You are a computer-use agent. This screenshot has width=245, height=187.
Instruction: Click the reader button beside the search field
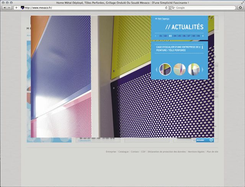coord(240,8)
